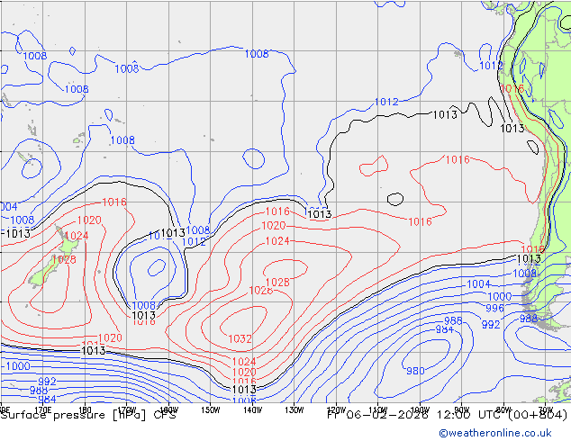Click the 1024 label over New Zealand's North Island

click(77, 236)
